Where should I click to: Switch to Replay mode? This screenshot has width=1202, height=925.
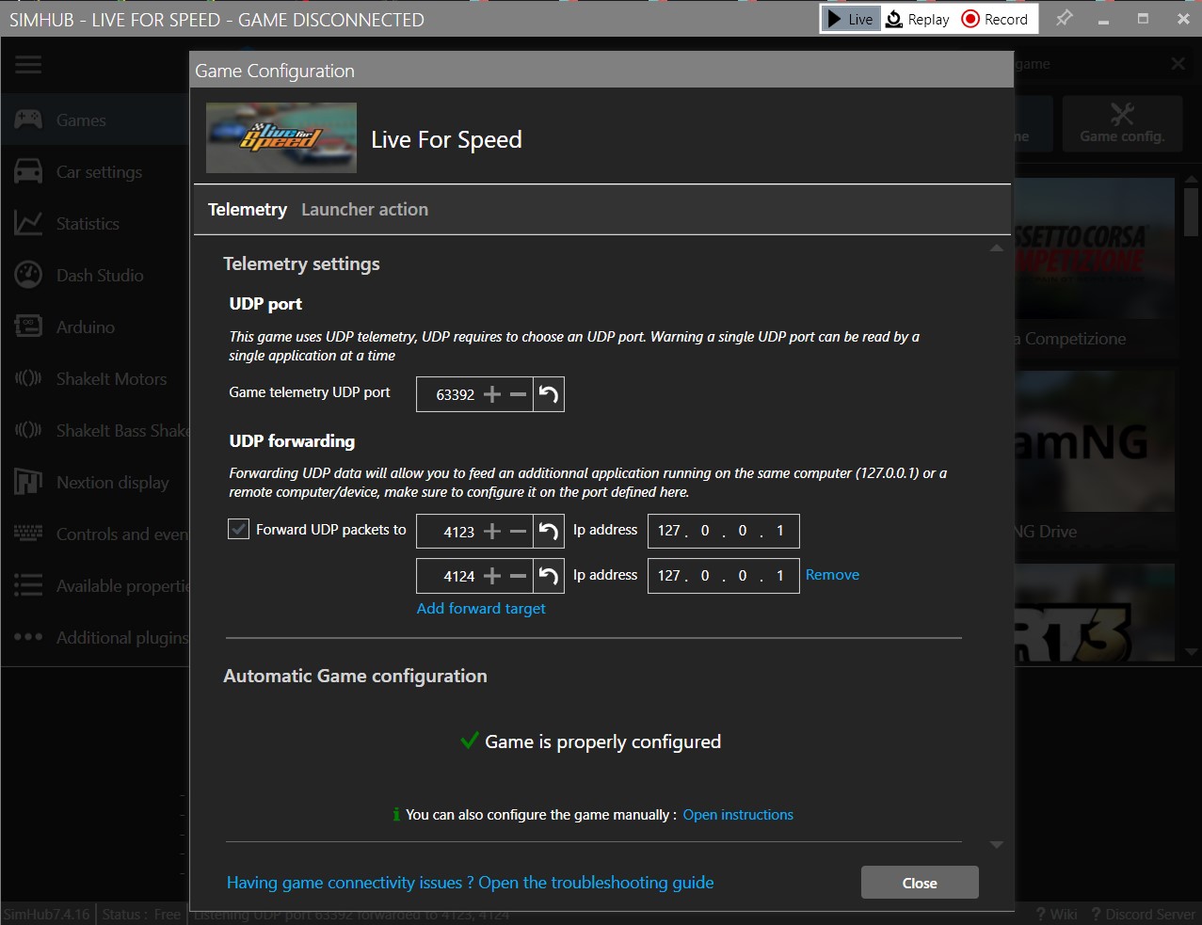(x=918, y=19)
